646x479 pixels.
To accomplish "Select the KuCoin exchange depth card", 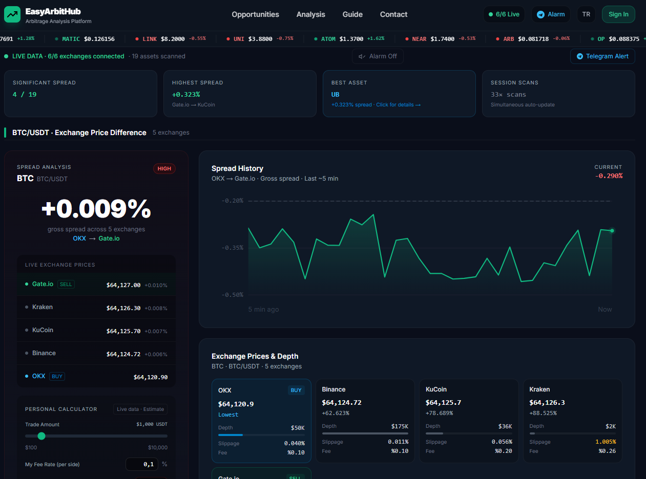I will 469,421.
